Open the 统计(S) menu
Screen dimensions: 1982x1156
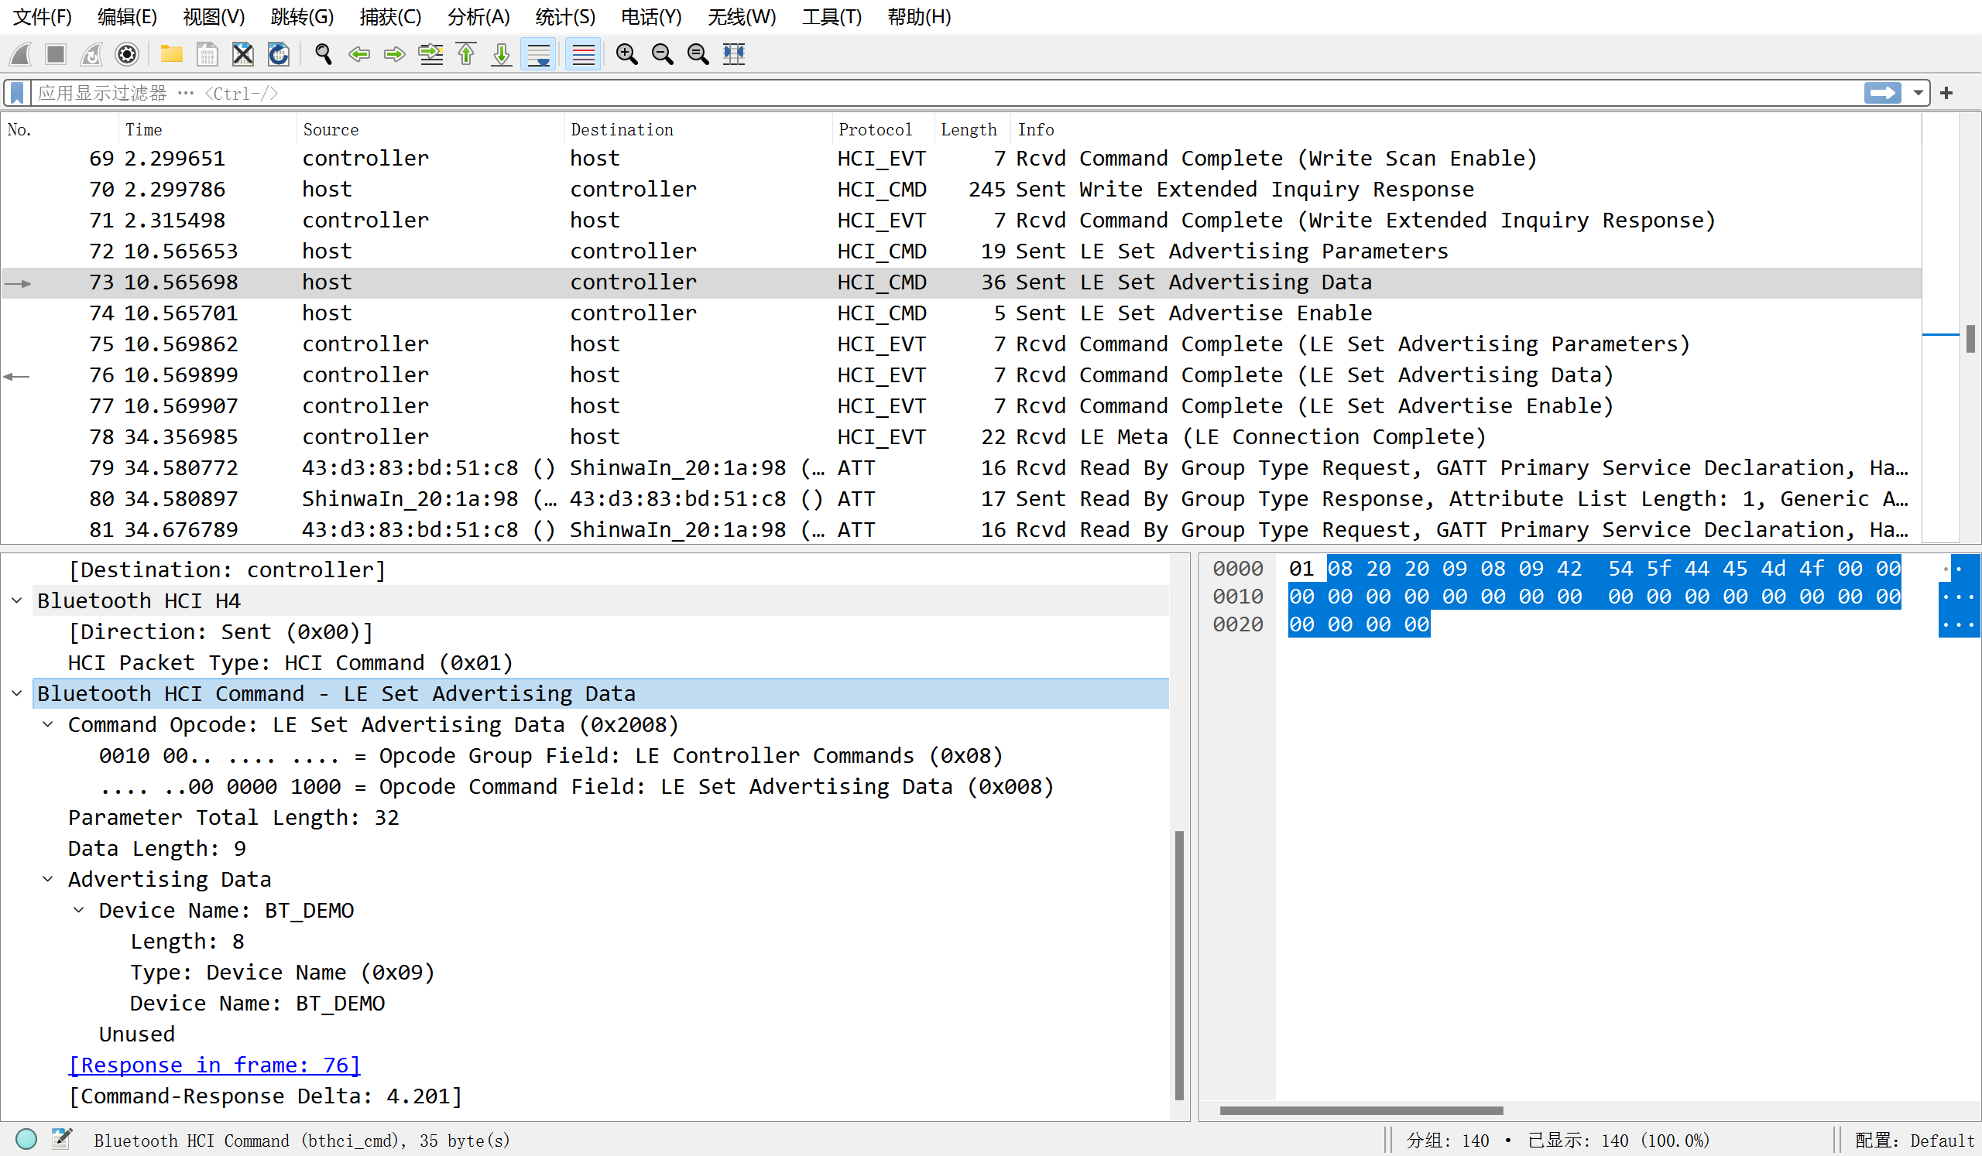[565, 16]
